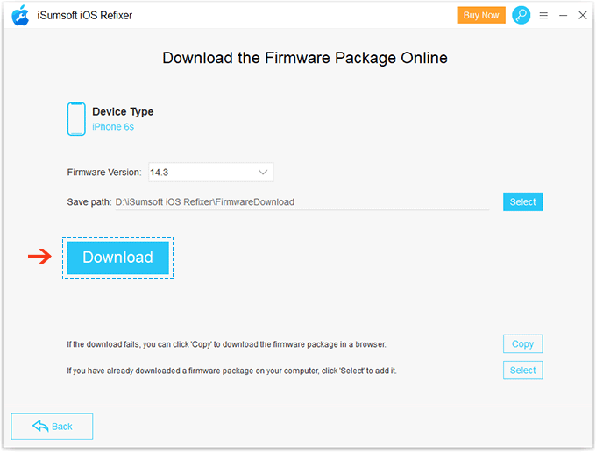Screen dimensions: 596x452
Task: Click the iPhone 6s device label
Action: coord(113,127)
